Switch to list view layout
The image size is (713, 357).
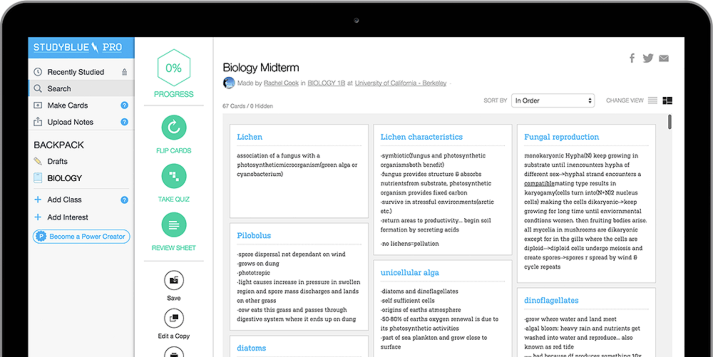[x=653, y=100]
